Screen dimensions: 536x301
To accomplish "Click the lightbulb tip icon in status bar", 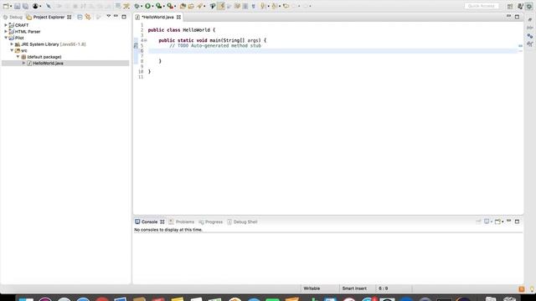I will (x=532, y=289).
